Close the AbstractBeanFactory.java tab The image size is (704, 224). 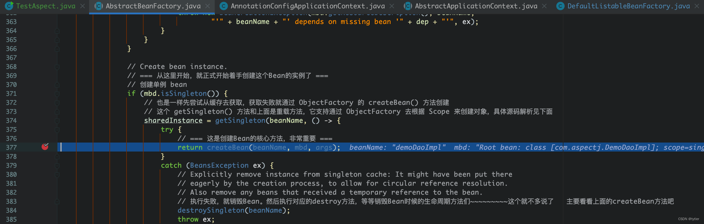tap(208, 6)
